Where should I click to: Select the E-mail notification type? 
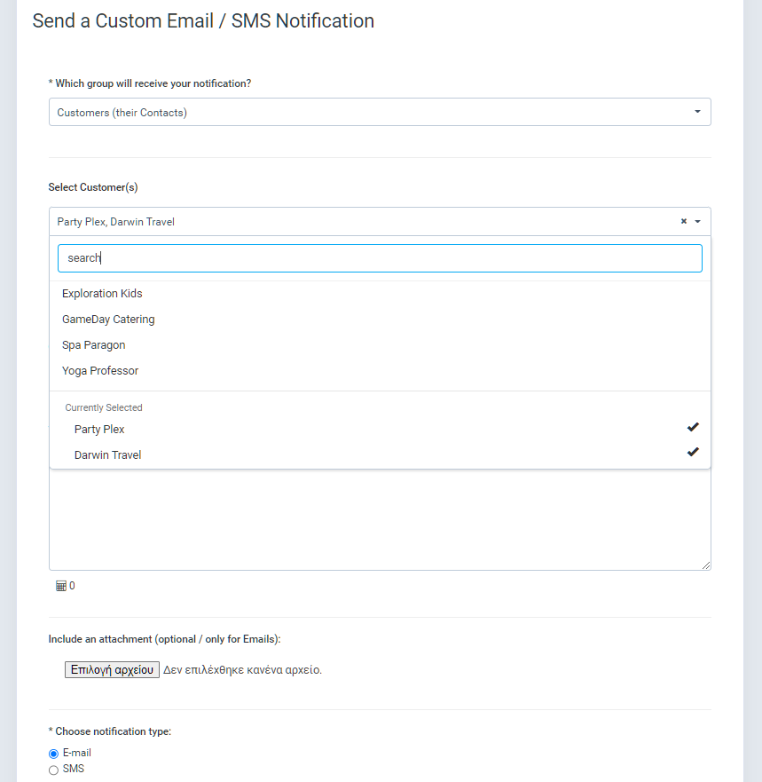coord(53,754)
